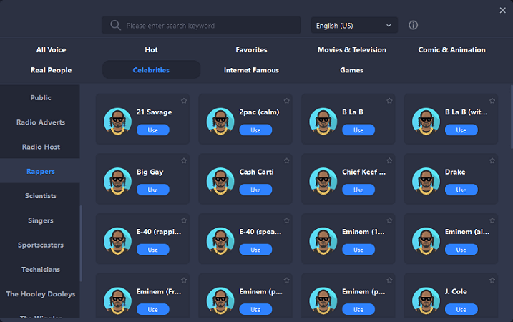Select the 2pac (calm) avatar

(220, 122)
